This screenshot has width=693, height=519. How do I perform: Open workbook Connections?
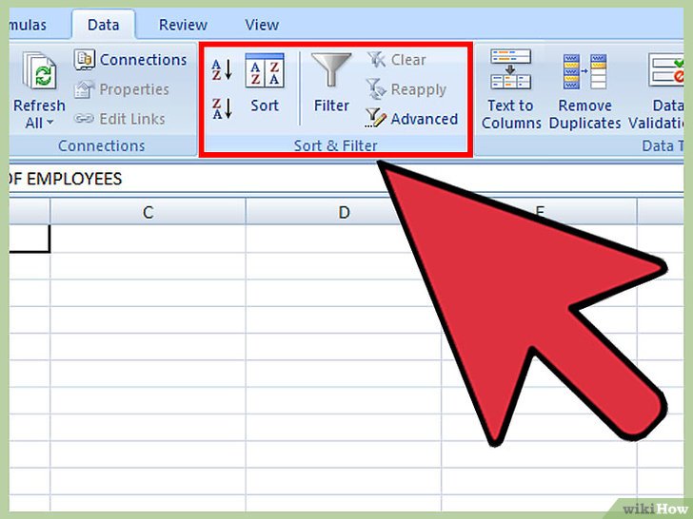point(130,60)
